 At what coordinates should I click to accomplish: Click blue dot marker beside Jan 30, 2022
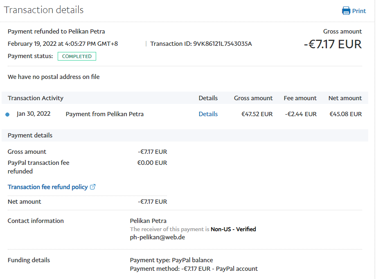point(7,115)
